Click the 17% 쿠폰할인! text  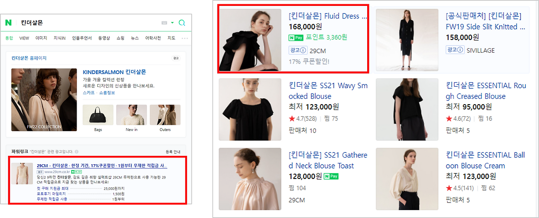tap(309, 61)
